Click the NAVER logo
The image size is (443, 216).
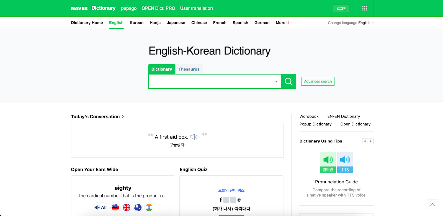[79, 8]
